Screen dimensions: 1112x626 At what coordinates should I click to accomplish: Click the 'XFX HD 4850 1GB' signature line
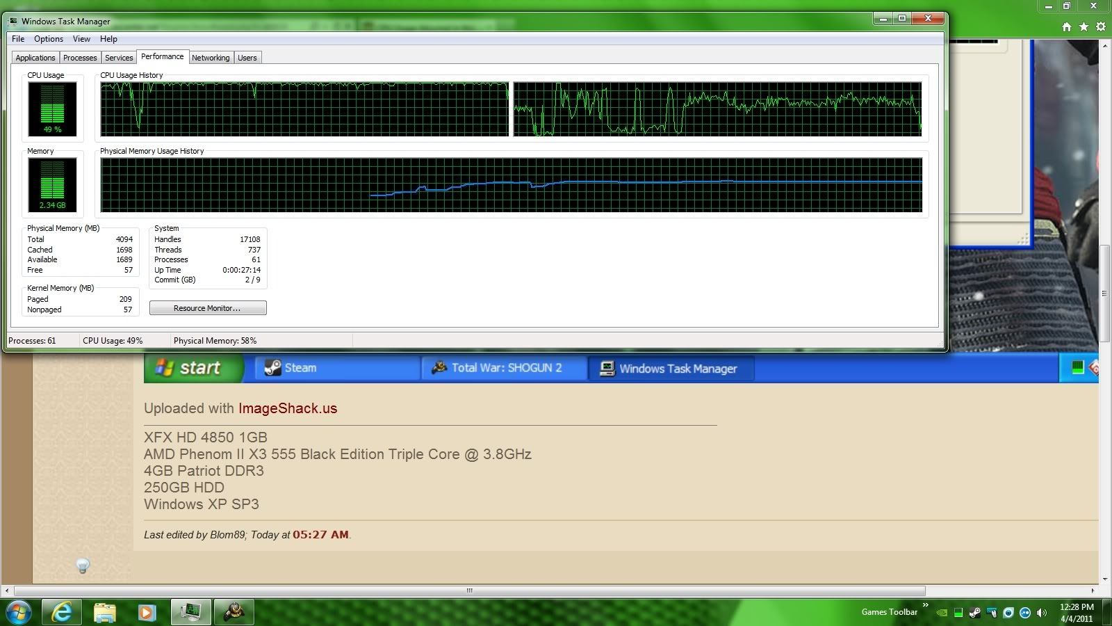tap(206, 438)
